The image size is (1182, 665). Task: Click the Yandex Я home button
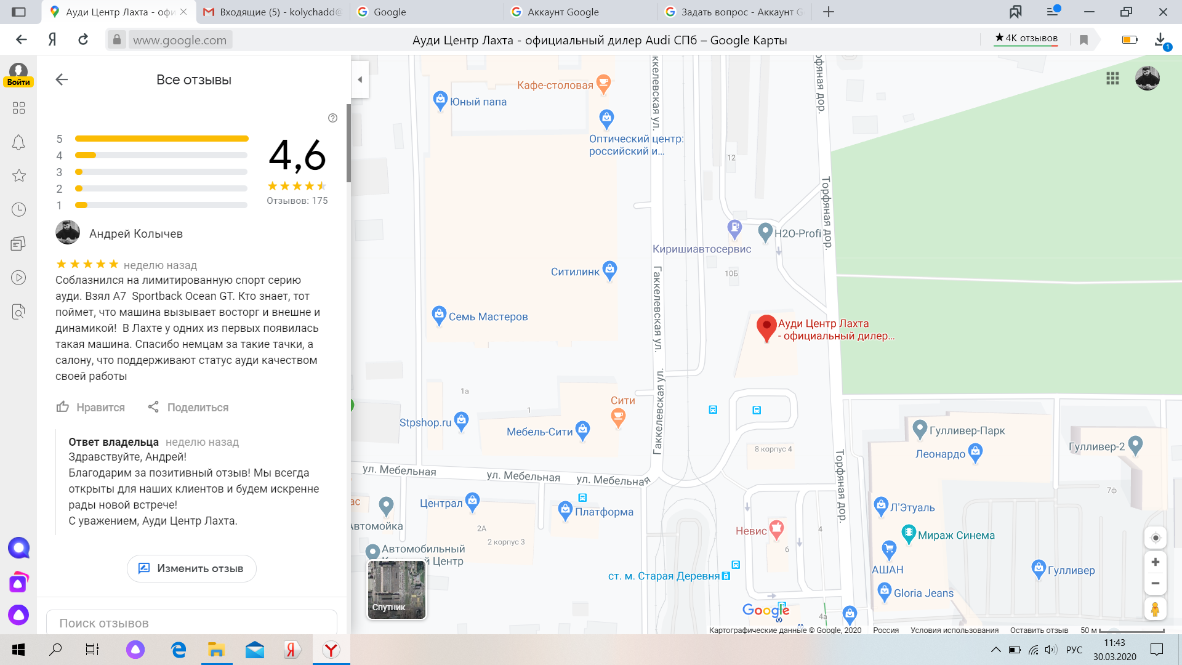click(52, 39)
